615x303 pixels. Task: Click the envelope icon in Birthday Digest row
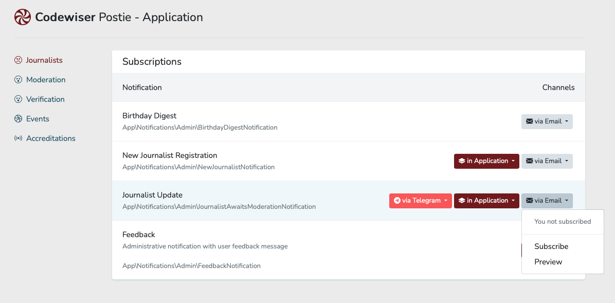[x=530, y=122]
